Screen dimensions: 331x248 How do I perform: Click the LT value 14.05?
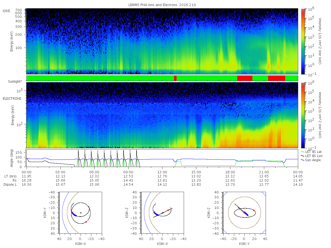click(x=298, y=176)
